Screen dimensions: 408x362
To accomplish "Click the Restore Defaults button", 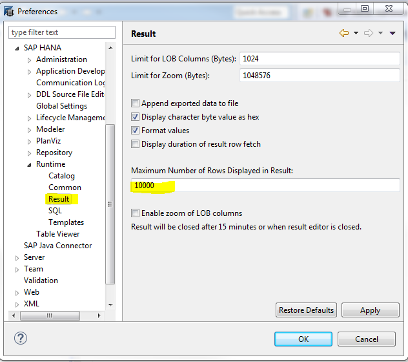I will point(306,310).
